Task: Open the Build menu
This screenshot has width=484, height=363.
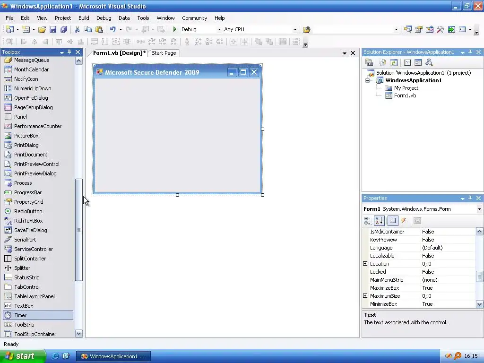Action: coord(84,18)
